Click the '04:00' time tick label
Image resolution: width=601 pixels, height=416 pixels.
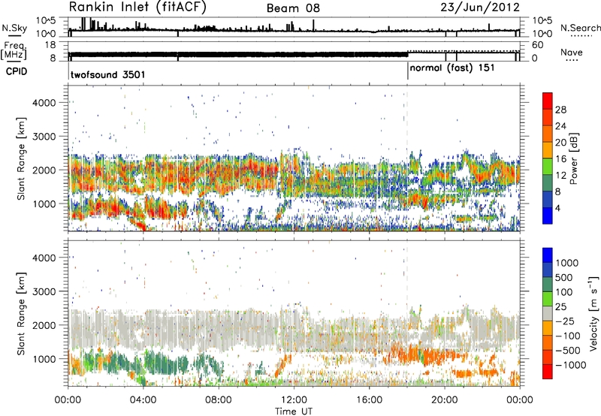click(x=143, y=400)
